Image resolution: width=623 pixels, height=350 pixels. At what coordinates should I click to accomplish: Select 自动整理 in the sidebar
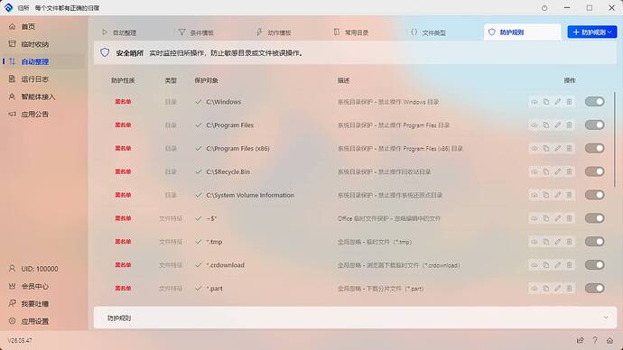coord(43,61)
